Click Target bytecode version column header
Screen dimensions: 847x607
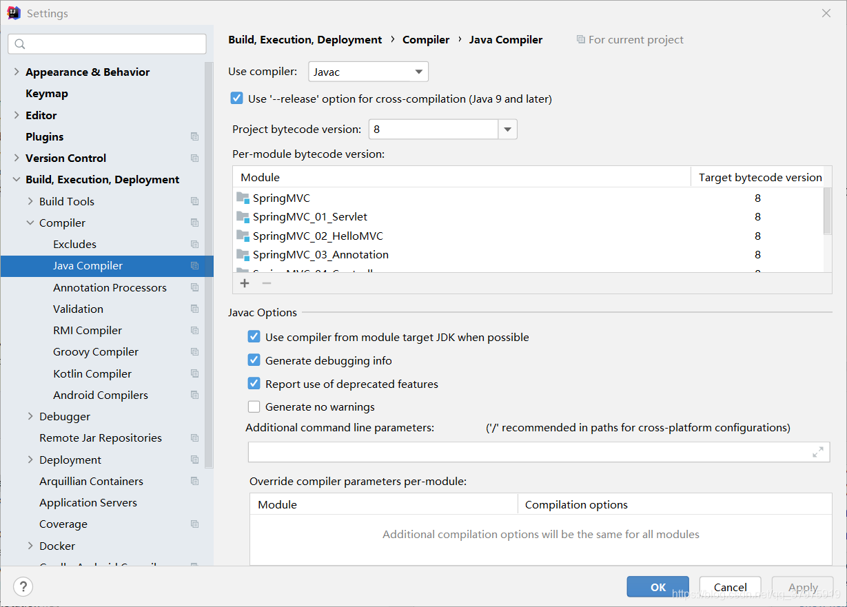(x=760, y=177)
